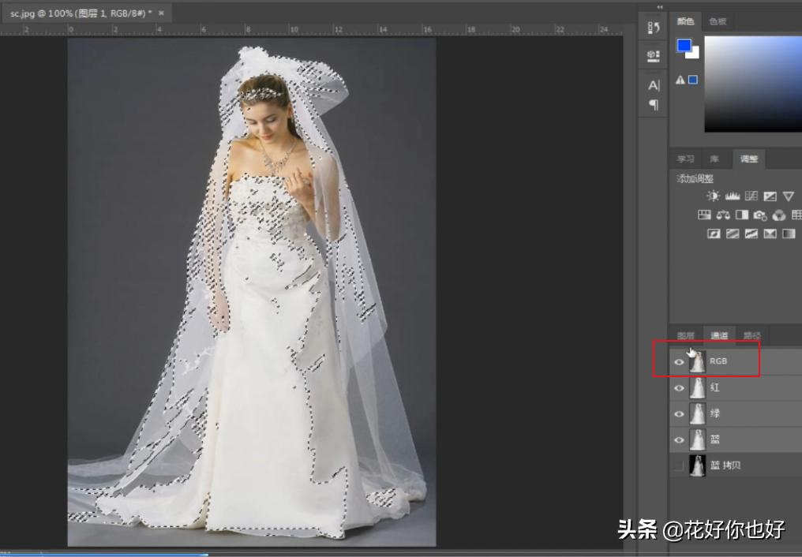Select the Channel Mixer adjustment icon
The width and height of the screenshot is (802, 557).
(x=778, y=215)
